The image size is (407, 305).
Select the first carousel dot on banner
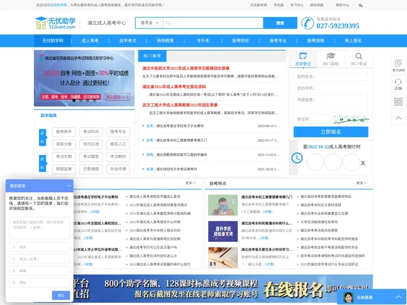74,100
